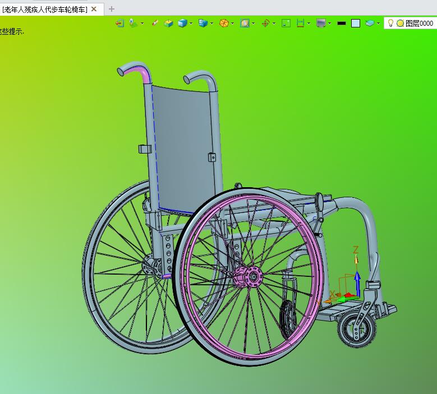Image resolution: width=437 pixels, height=394 pixels.
Task: Toggle the light bulb layer visibility icon
Action: pyautogui.click(x=391, y=23)
